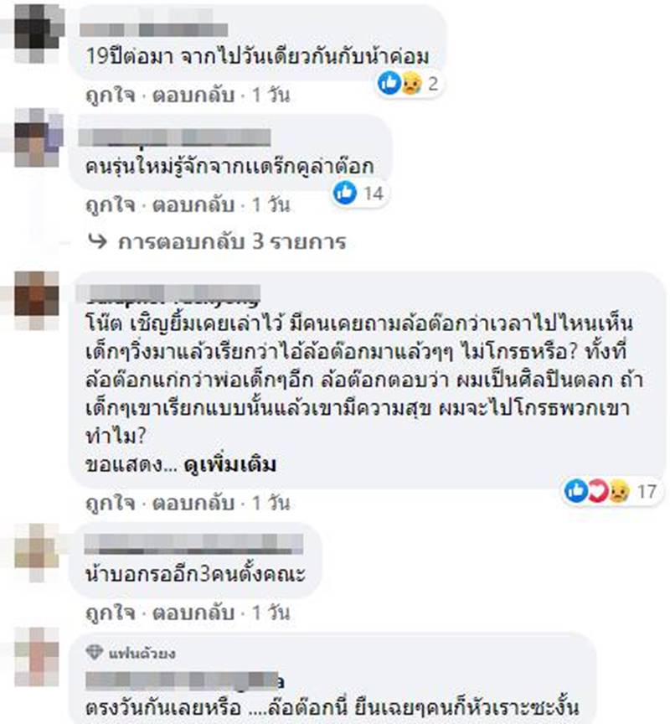This screenshot has height=724, width=670.
Task: Click ตอบกลับ under คนรุ่นใหม่ comment
Action: pos(193,204)
